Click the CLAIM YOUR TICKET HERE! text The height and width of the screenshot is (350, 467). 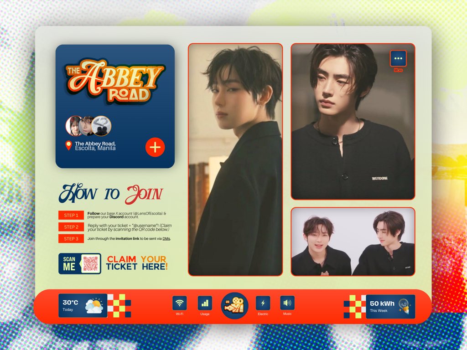pyautogui.click(x=137, y=263)
